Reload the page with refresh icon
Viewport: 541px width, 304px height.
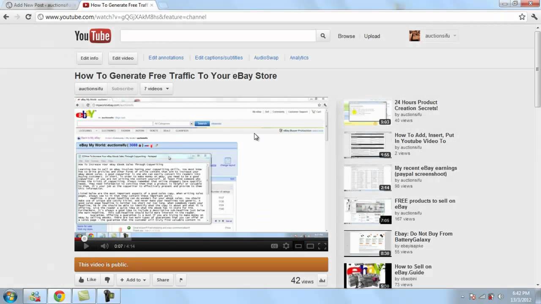(x=28, y=17)
